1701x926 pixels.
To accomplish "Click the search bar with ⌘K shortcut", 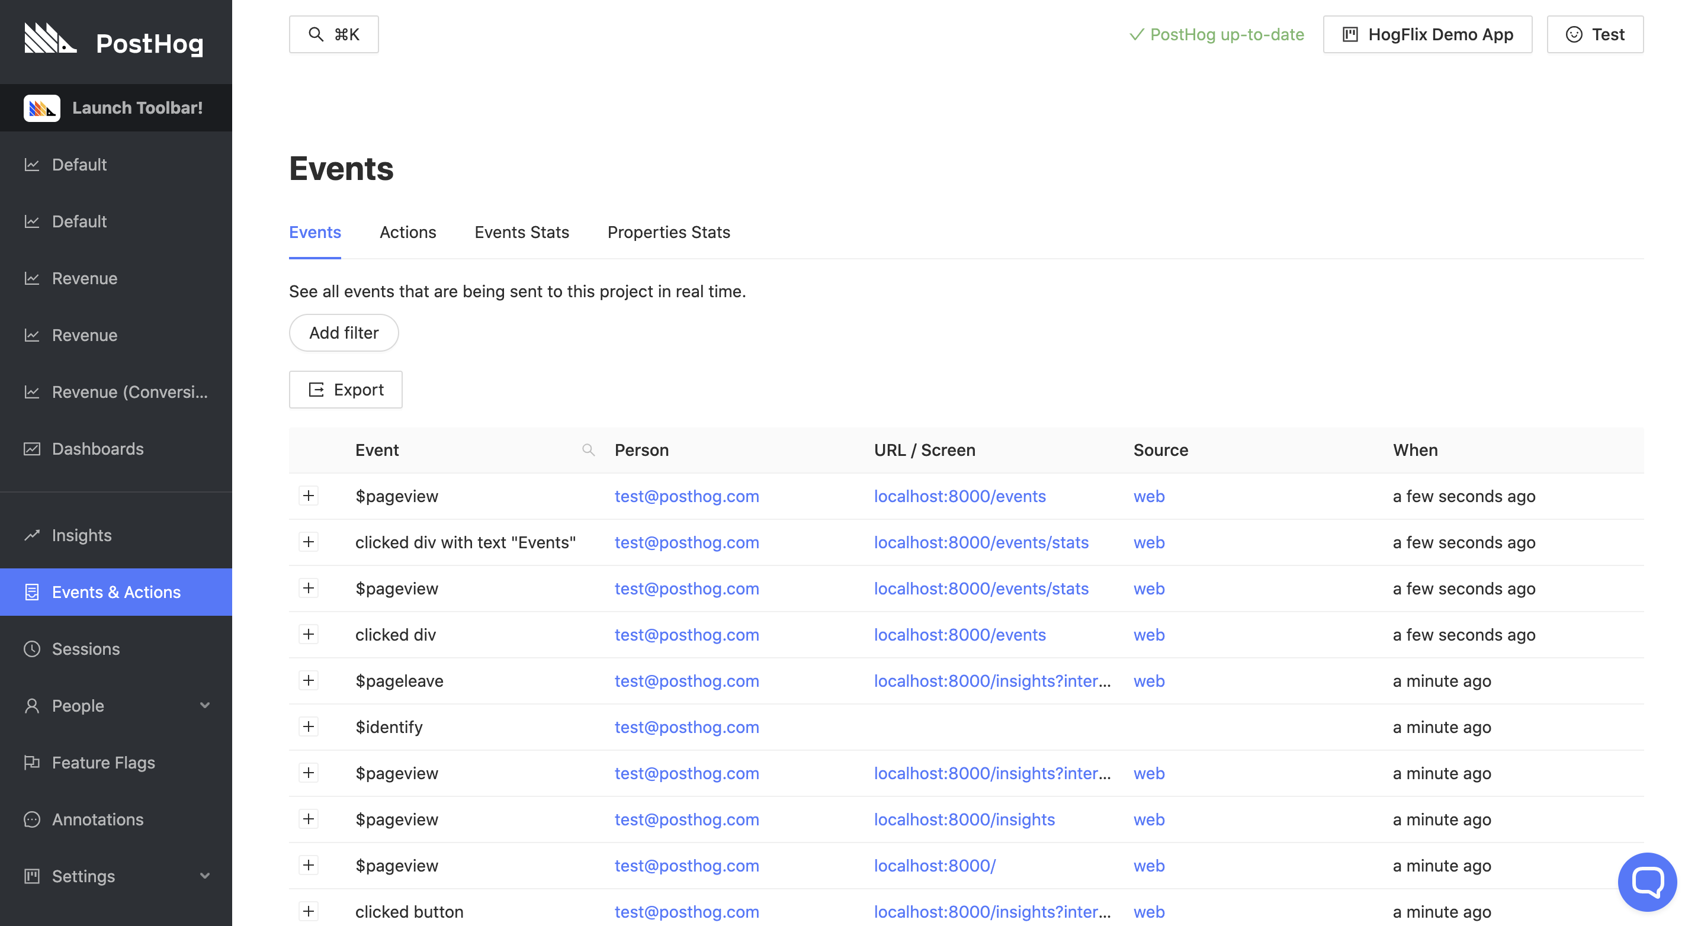I will [x=333, y=34].
